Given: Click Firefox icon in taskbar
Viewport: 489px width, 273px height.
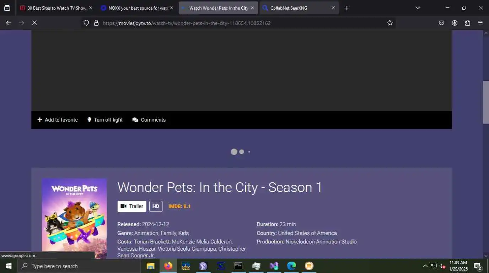Looking at the screenshot, I should pyautogui.click(x=168, y=266).
